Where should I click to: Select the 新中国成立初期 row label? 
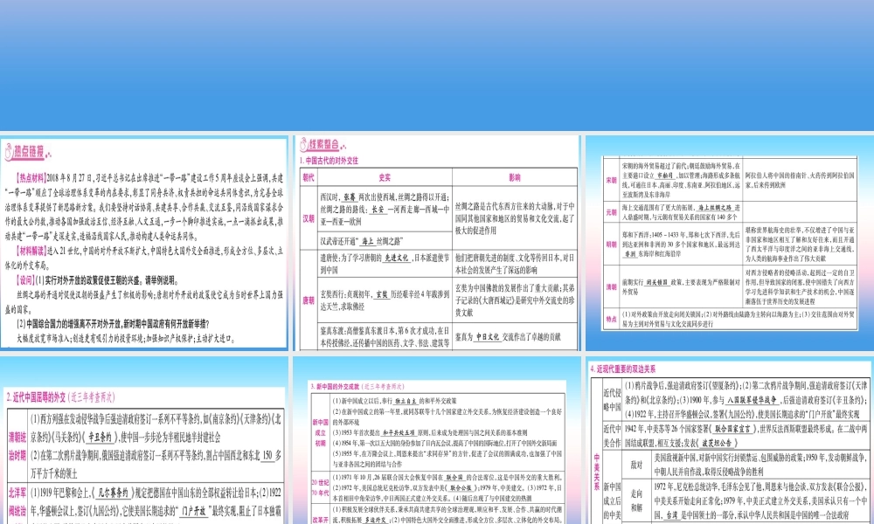pyautogui.click(x=320, y=432)
